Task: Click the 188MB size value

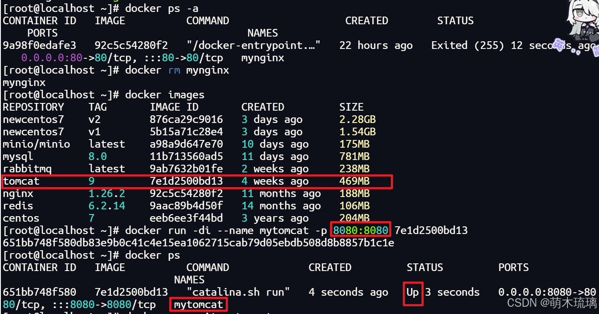Action: point(354,194)
